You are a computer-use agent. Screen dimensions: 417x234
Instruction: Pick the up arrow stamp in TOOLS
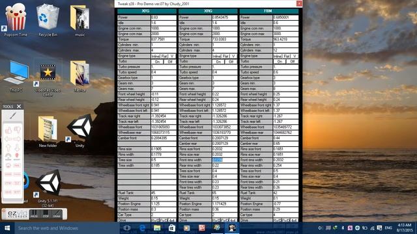pyautogui.click(x=8, y=148)
